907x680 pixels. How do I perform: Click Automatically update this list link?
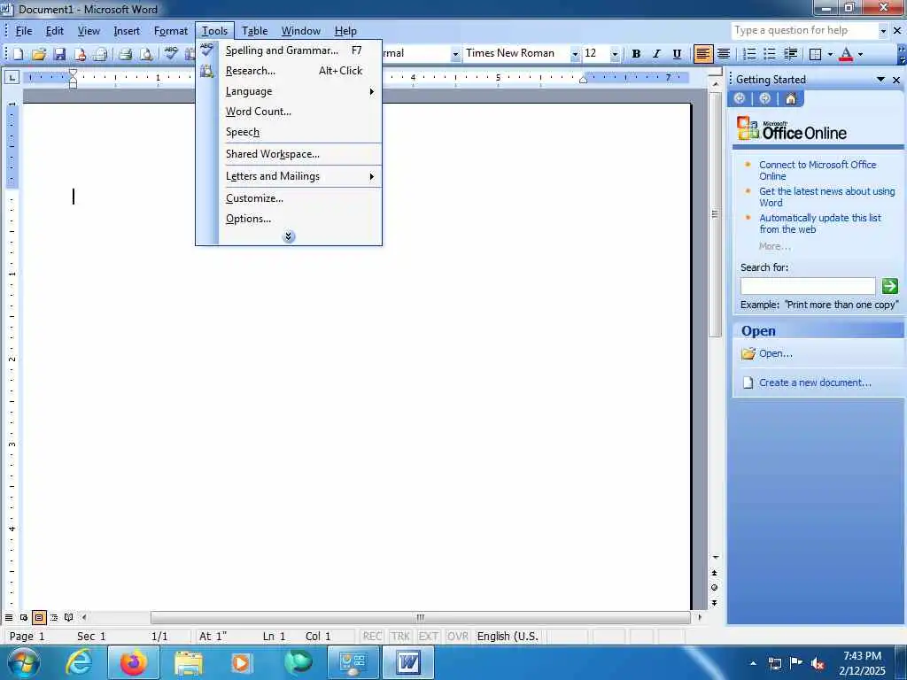click(x=819, y=224)
